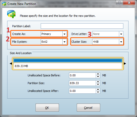Open the Drive Letter dropdown
This screenshot has height=117, width=137.
pyautogui.click(x=121, y=34)
